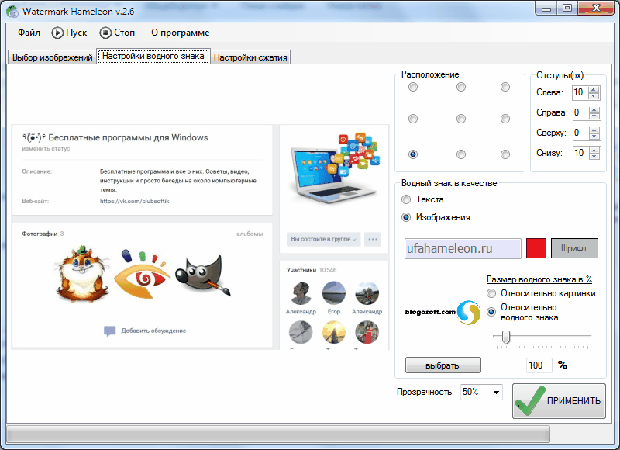
Task: Open the О программе menu
Action: coord(181,33)
